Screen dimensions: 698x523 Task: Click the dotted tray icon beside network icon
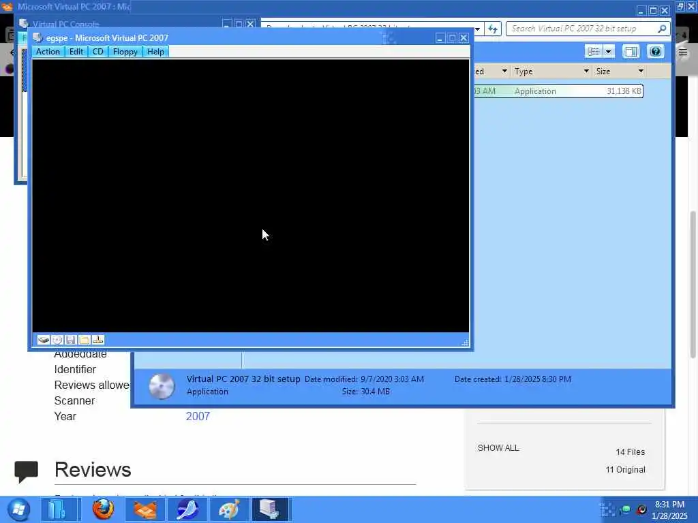(x=607, y=509)
